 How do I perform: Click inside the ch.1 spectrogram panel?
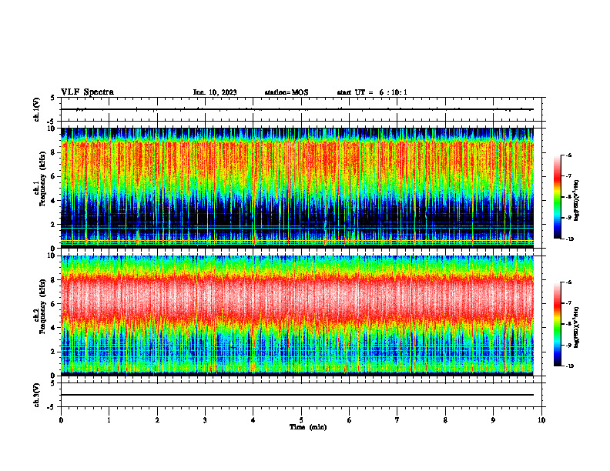coord(297,188)
